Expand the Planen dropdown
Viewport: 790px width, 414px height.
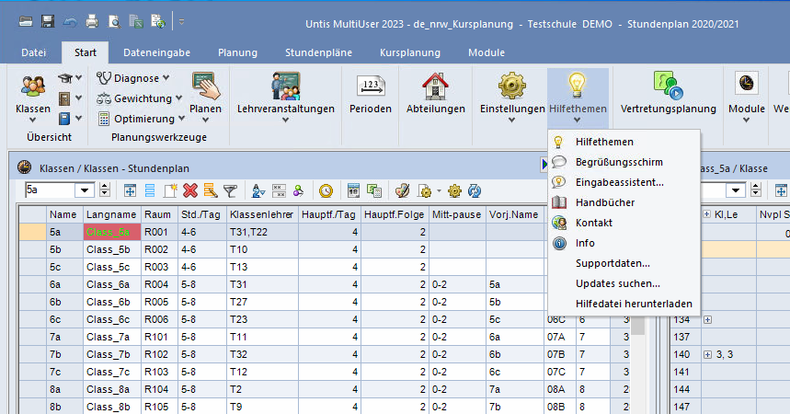pyautogui.click(x=206, y=120)
